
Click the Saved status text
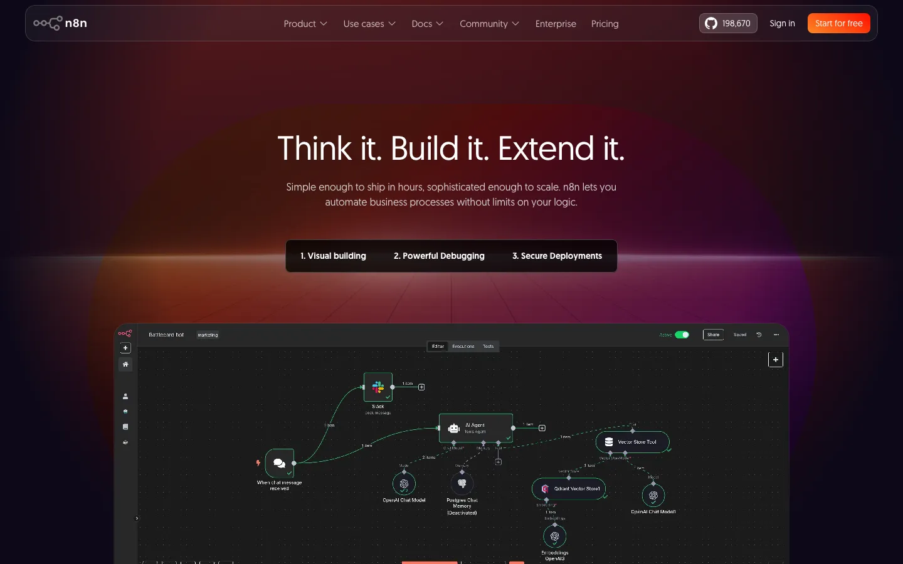740,335
